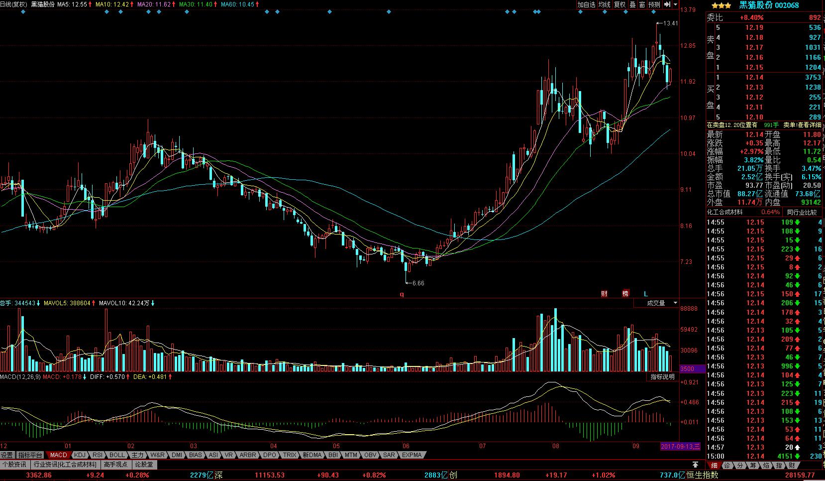Select the ASI indicator tab

(213, 455)
